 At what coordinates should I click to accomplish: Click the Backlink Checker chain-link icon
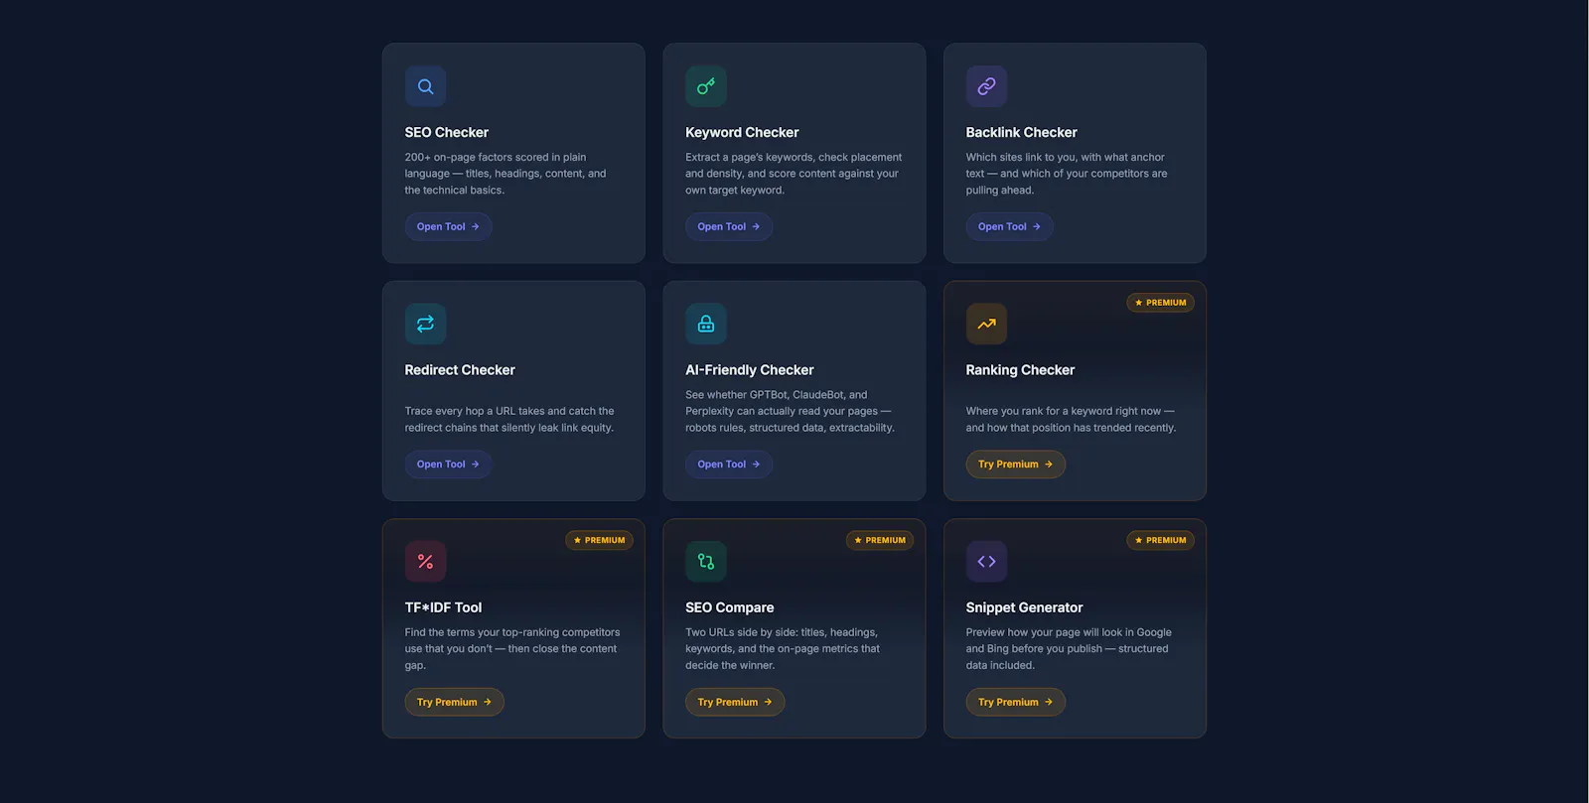point(986,86)
